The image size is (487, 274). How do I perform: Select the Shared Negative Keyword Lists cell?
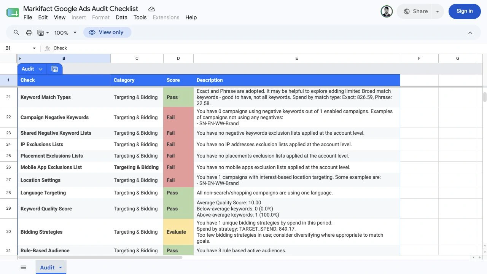coord(64,133)
